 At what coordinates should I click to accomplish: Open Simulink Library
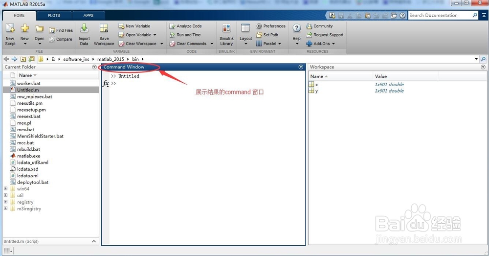click(x=226, y=35)
